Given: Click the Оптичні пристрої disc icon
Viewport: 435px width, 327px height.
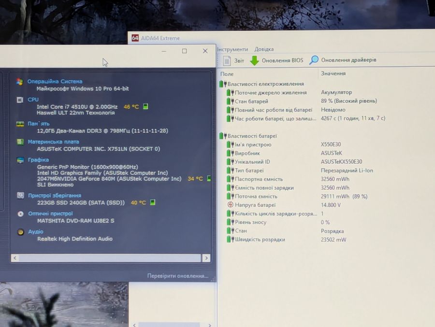Looking at the screenshot, I should coord(20,213).
